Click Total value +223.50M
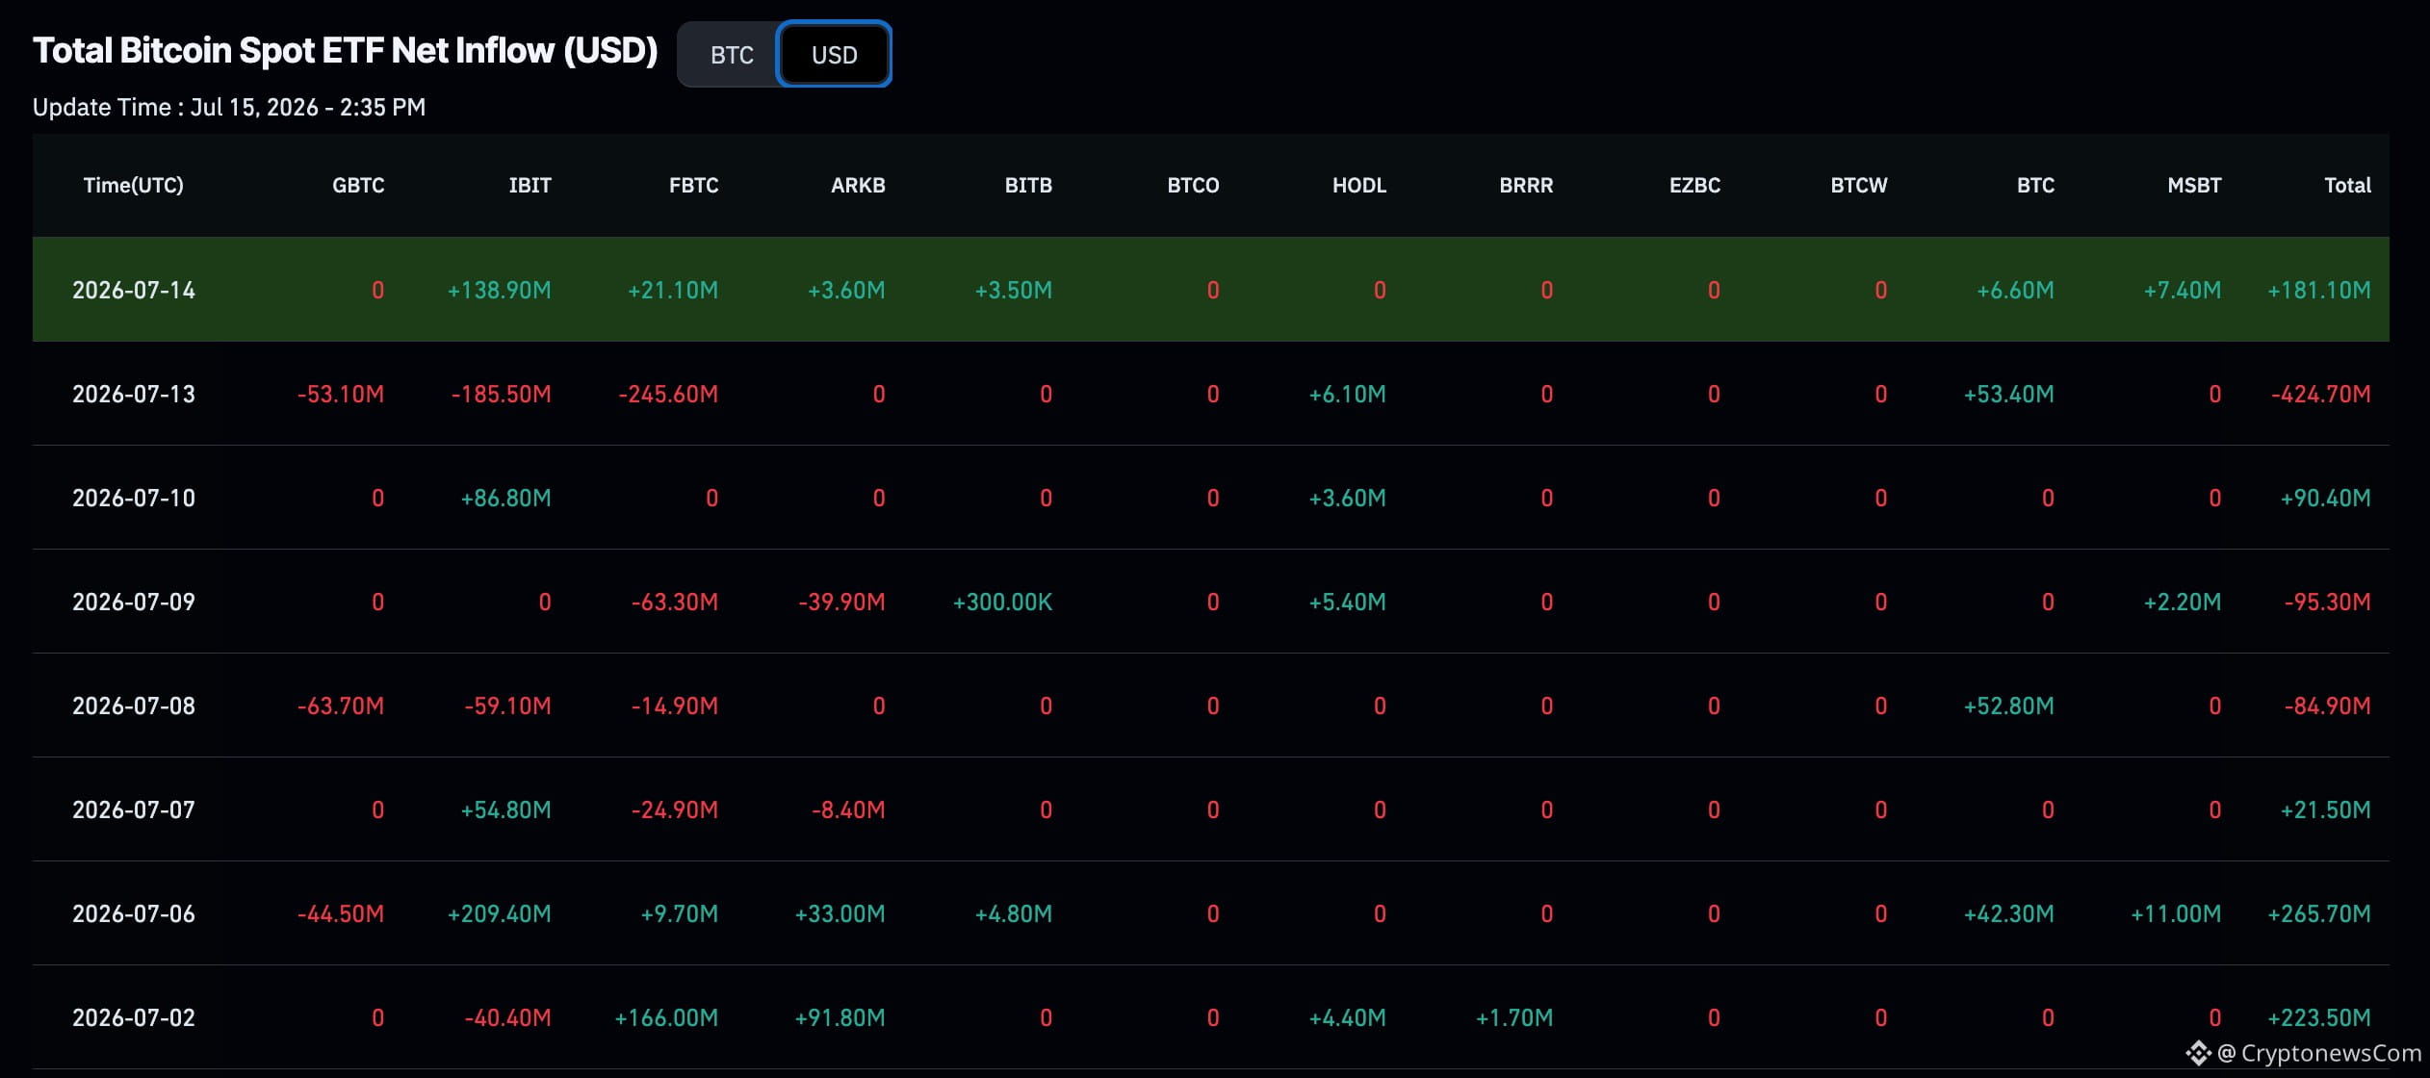The image size is (2430, 1078). coord(2318,1017)
